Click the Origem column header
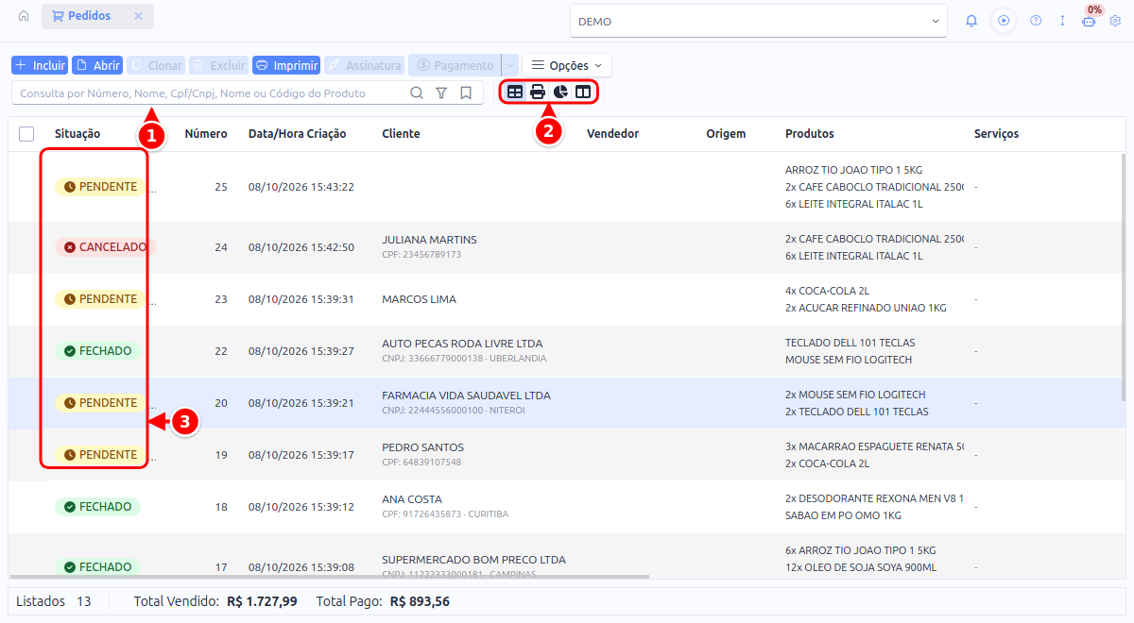This screenshot has width=1134, height=623. (726, 134)
